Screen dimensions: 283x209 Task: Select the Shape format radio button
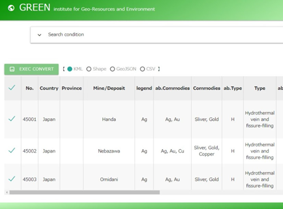(89, 69)
